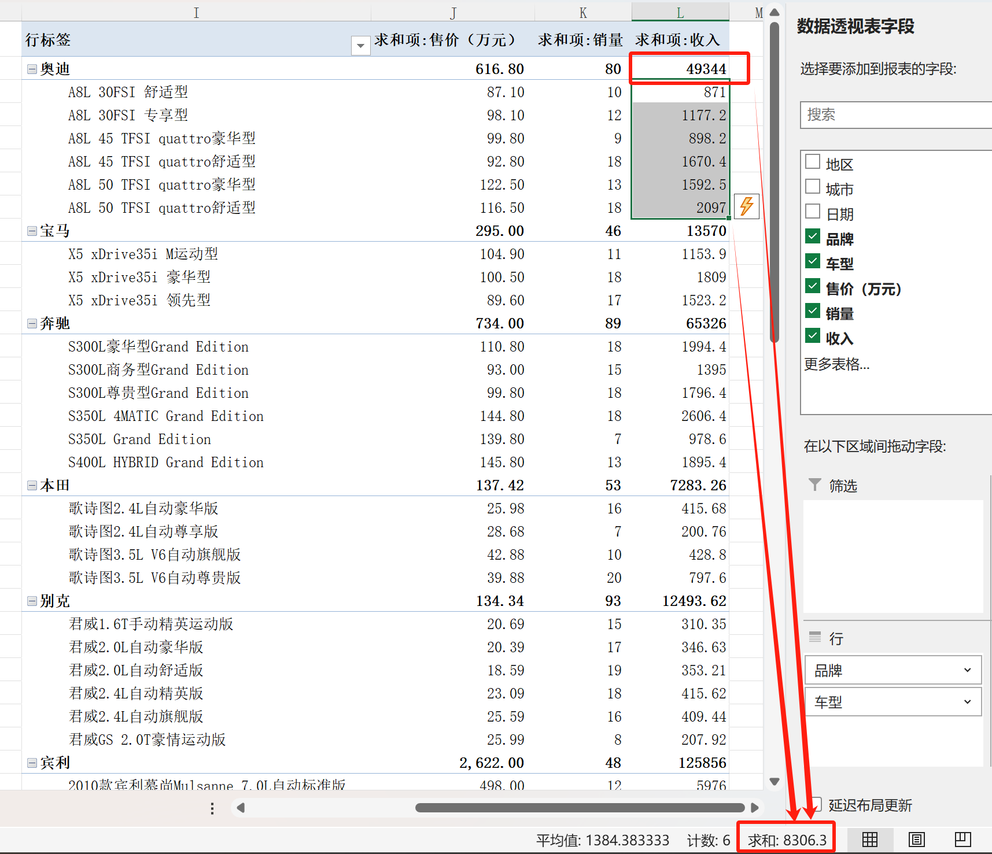
Task: Collapse the 本田 brand group
Action: click(32, 486)
